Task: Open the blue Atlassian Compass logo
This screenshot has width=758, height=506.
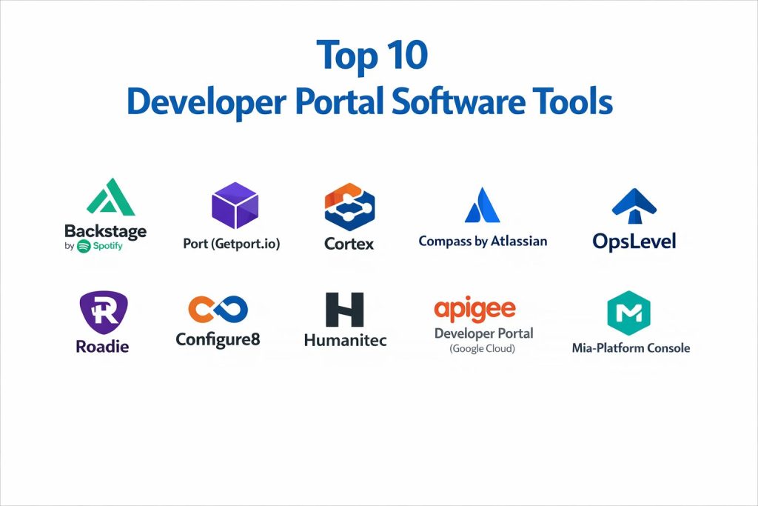Action: [x=482, y=205]
